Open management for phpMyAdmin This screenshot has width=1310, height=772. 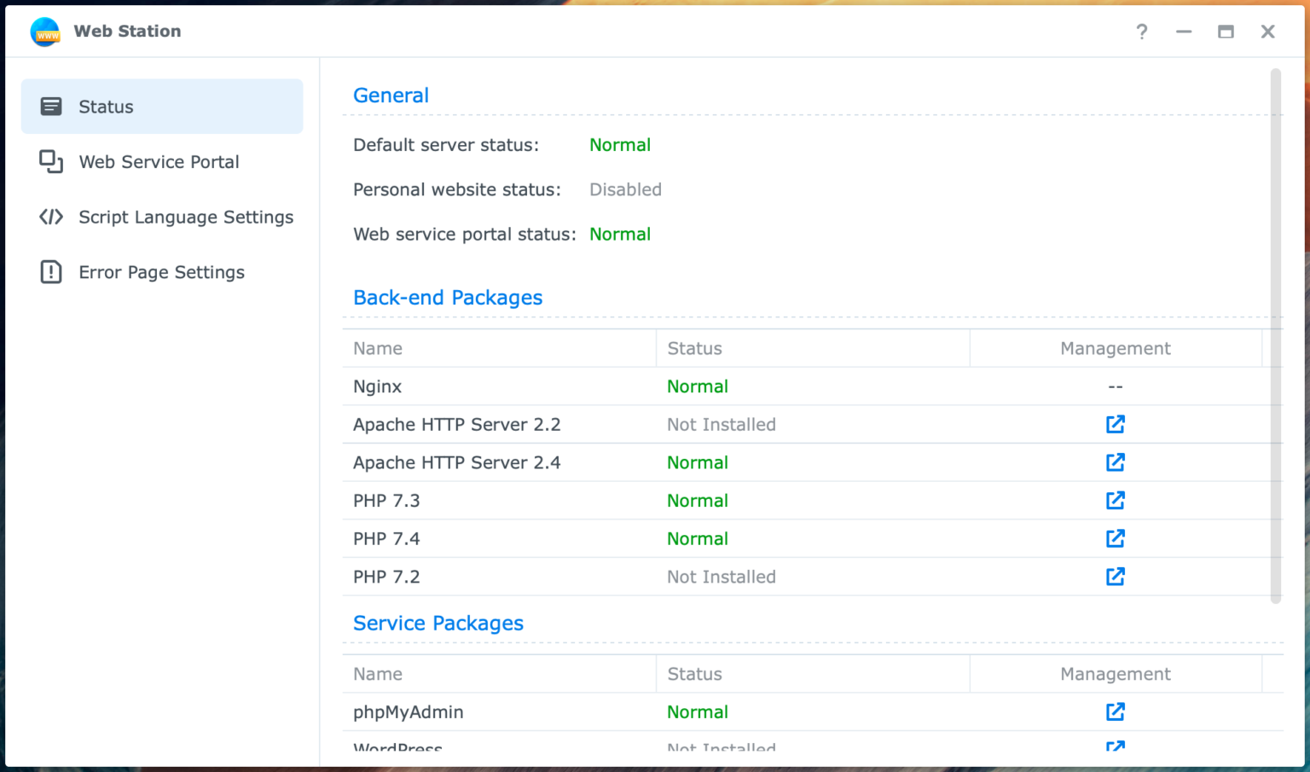tap(1115, 711)
